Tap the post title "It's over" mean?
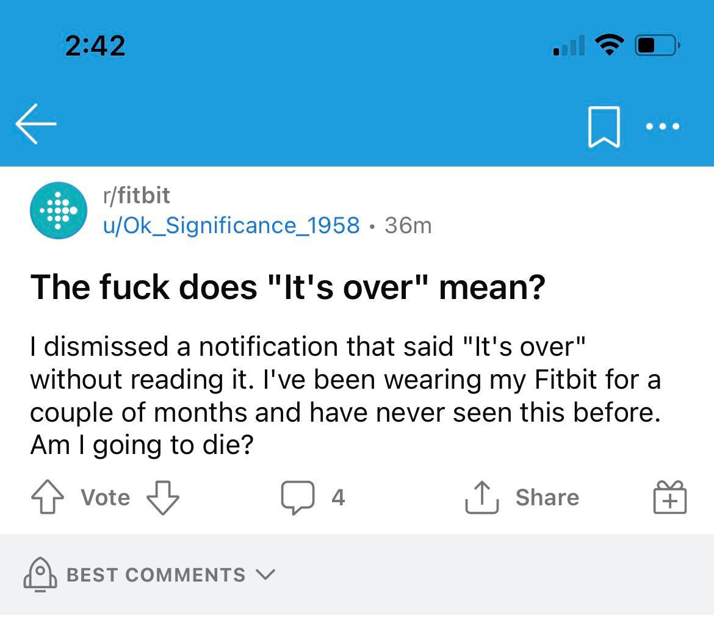The height and width of the screenshot is (620, 714). coord(287,286)
